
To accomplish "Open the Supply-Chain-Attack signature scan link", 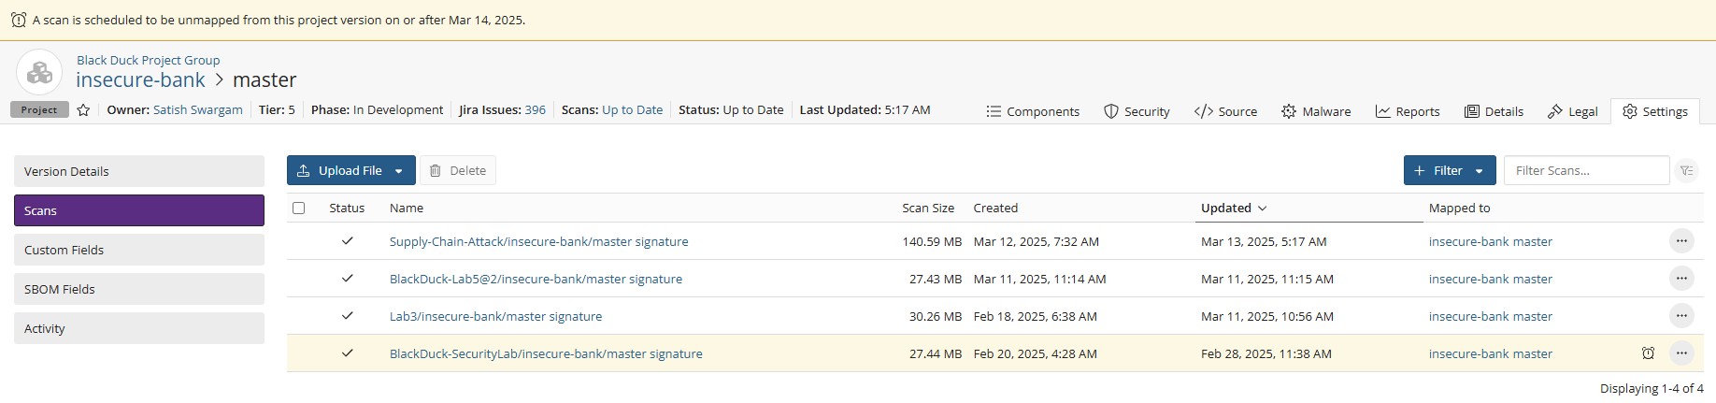I will (x=538, y=241).
